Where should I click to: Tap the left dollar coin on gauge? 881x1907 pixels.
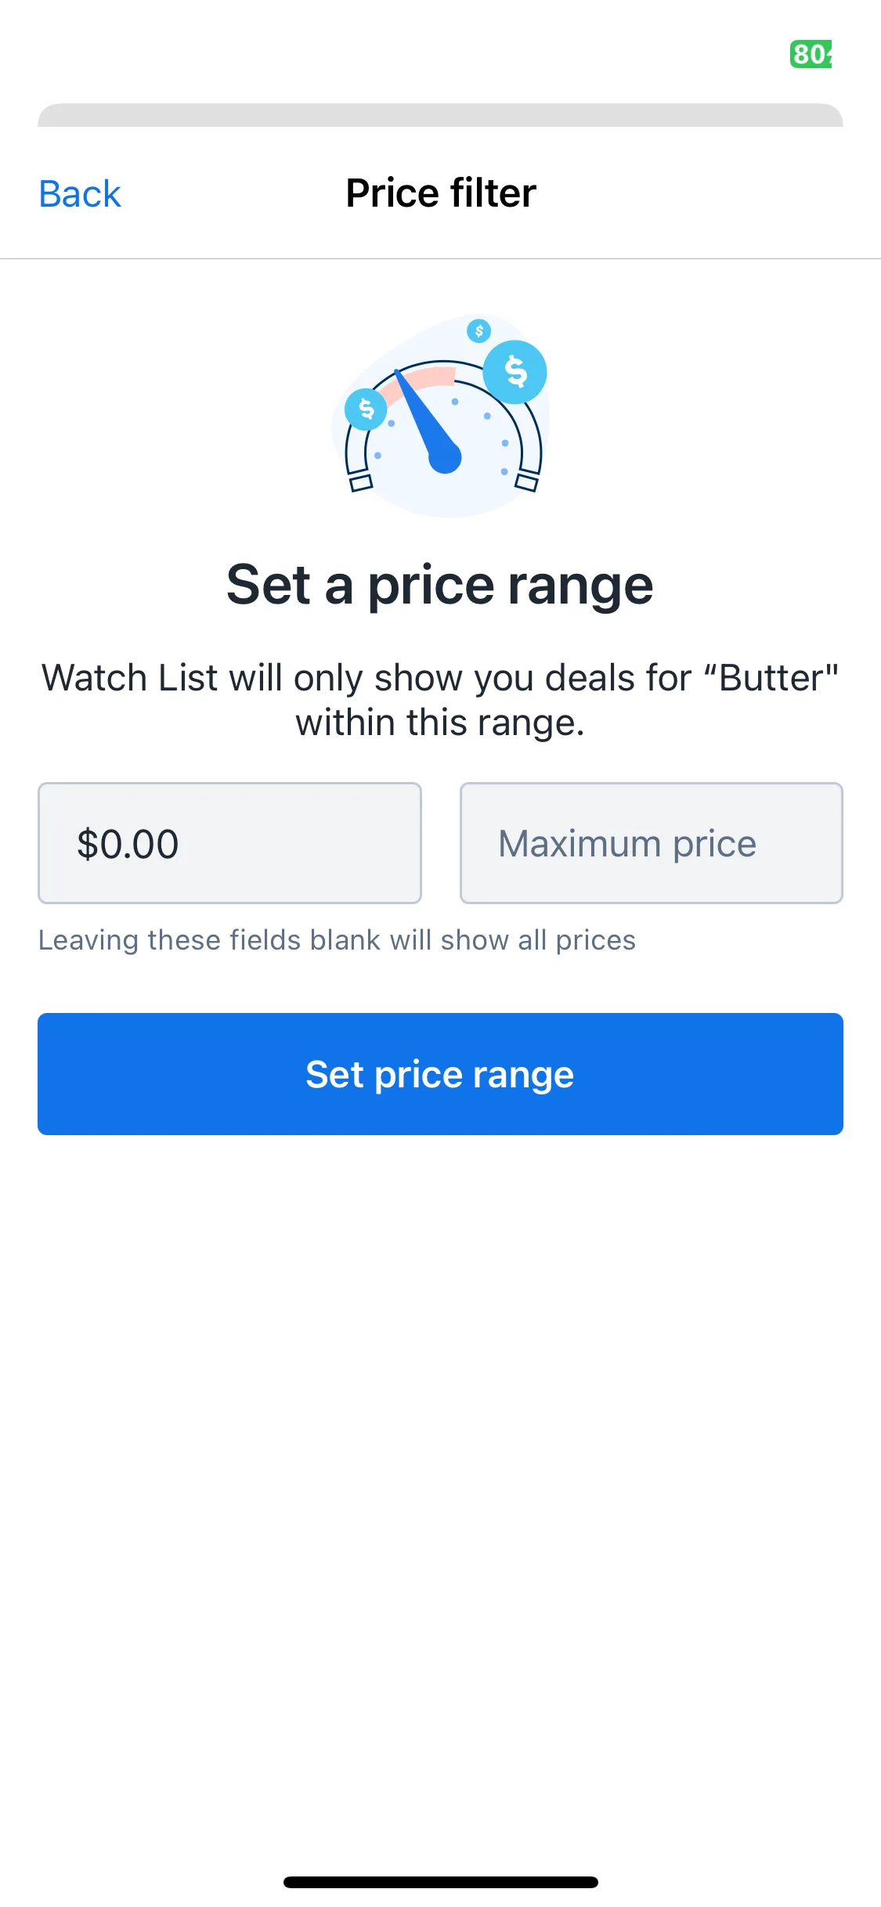point(366,409)
